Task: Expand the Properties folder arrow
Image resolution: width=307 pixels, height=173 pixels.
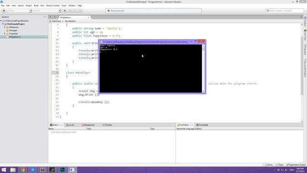Action: coord(5,34)
